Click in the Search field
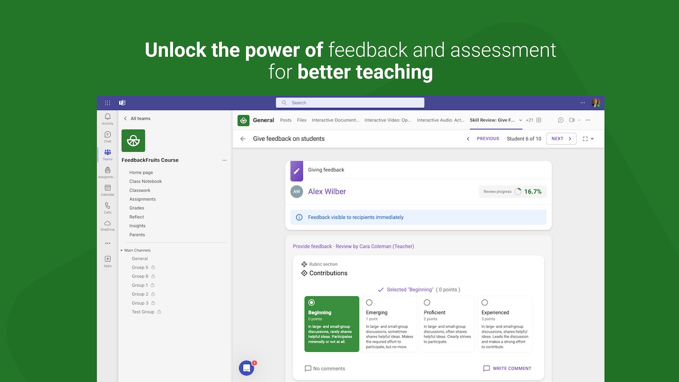 [x=350, y=103]
